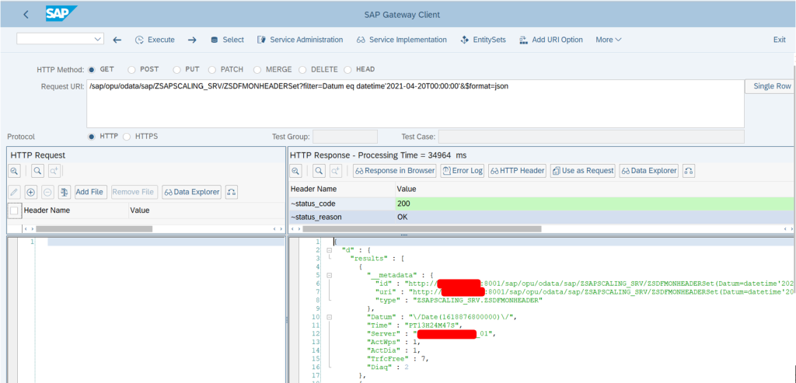The height and width of the screenshot is (383, 796).
Task: Click Find icon in HTTP Request toolbar
Action: (x=37, y=171)
